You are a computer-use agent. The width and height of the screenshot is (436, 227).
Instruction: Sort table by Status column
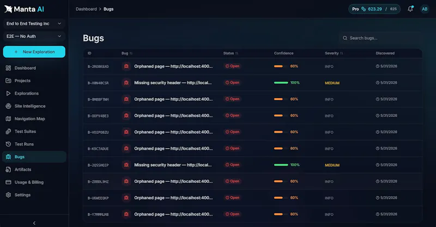point(231,53)
